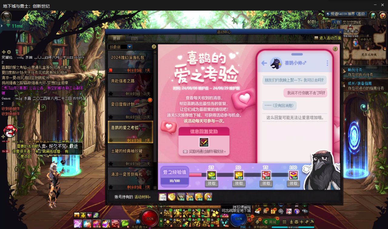
Task: Open the phone chat three-dot menu
Action: click(327, 63)
